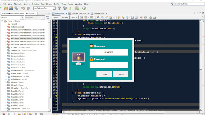Screen dimensions: 205x115
Task: Click the Clean and Build icon
Action: (x=65, y=8)
